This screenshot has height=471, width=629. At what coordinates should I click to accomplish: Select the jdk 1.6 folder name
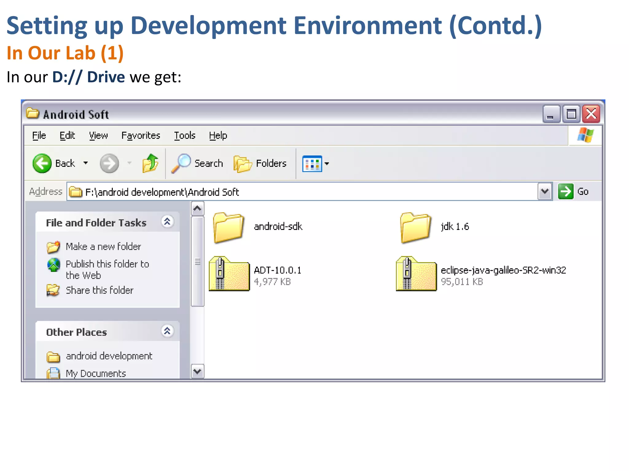point(455,226)
